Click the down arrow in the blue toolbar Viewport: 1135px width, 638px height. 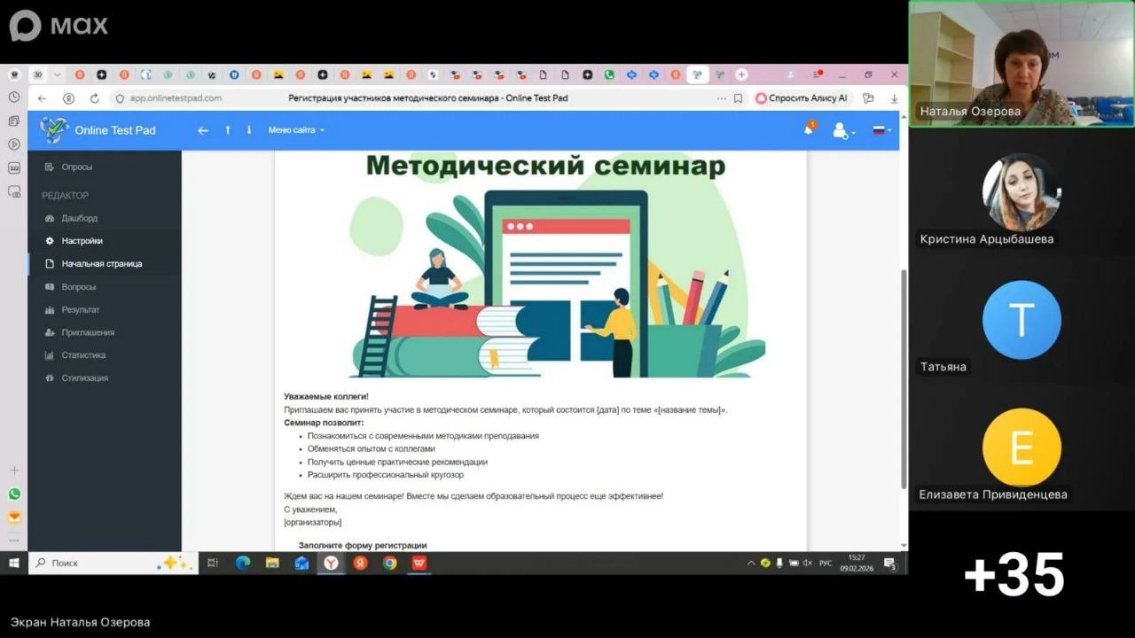tap(249, 130)
